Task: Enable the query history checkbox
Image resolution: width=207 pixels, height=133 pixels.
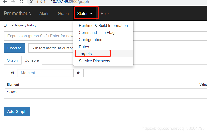Action: [5, 25]
